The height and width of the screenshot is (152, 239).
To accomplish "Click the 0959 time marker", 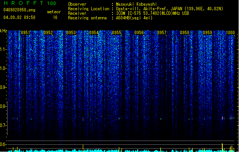I will [207, 33].
